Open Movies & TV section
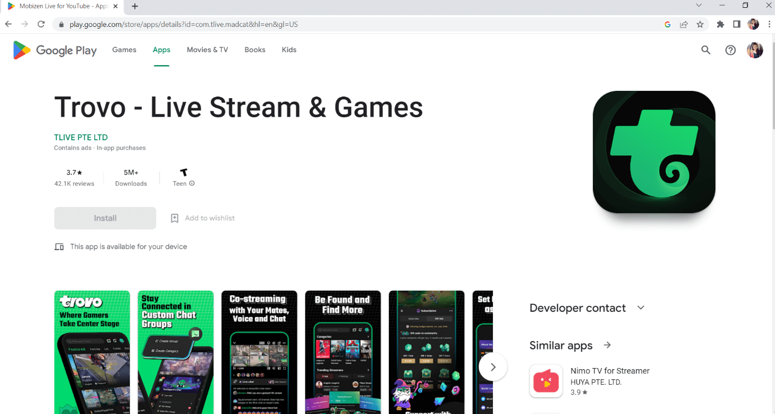Viewport: 775px width, 414px height. point(207,50)
